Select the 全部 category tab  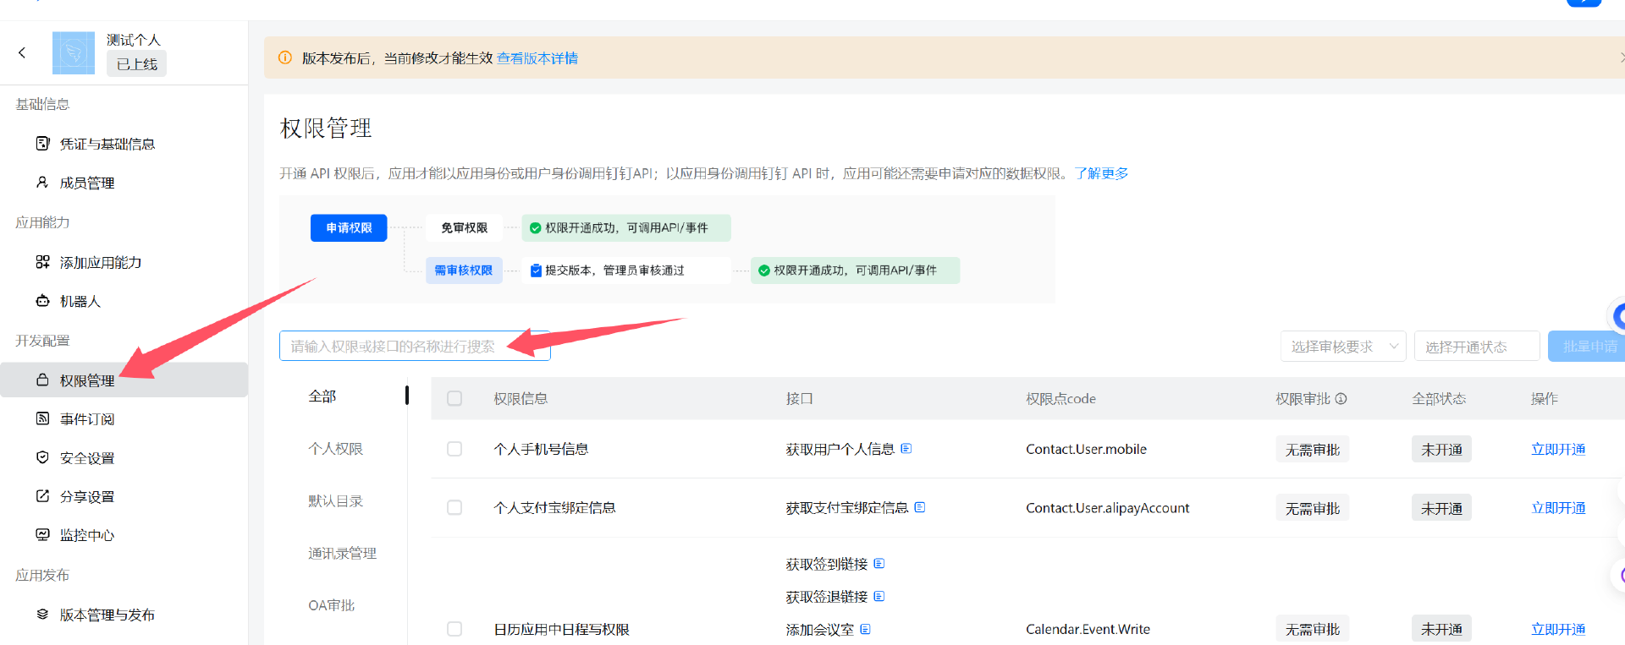322,396
